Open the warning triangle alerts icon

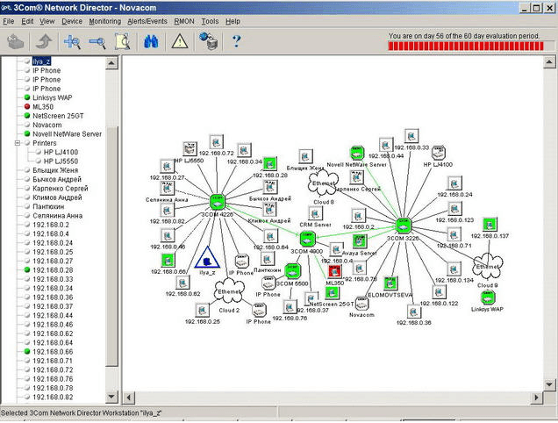pyautogui.click(x=179, y=40)
